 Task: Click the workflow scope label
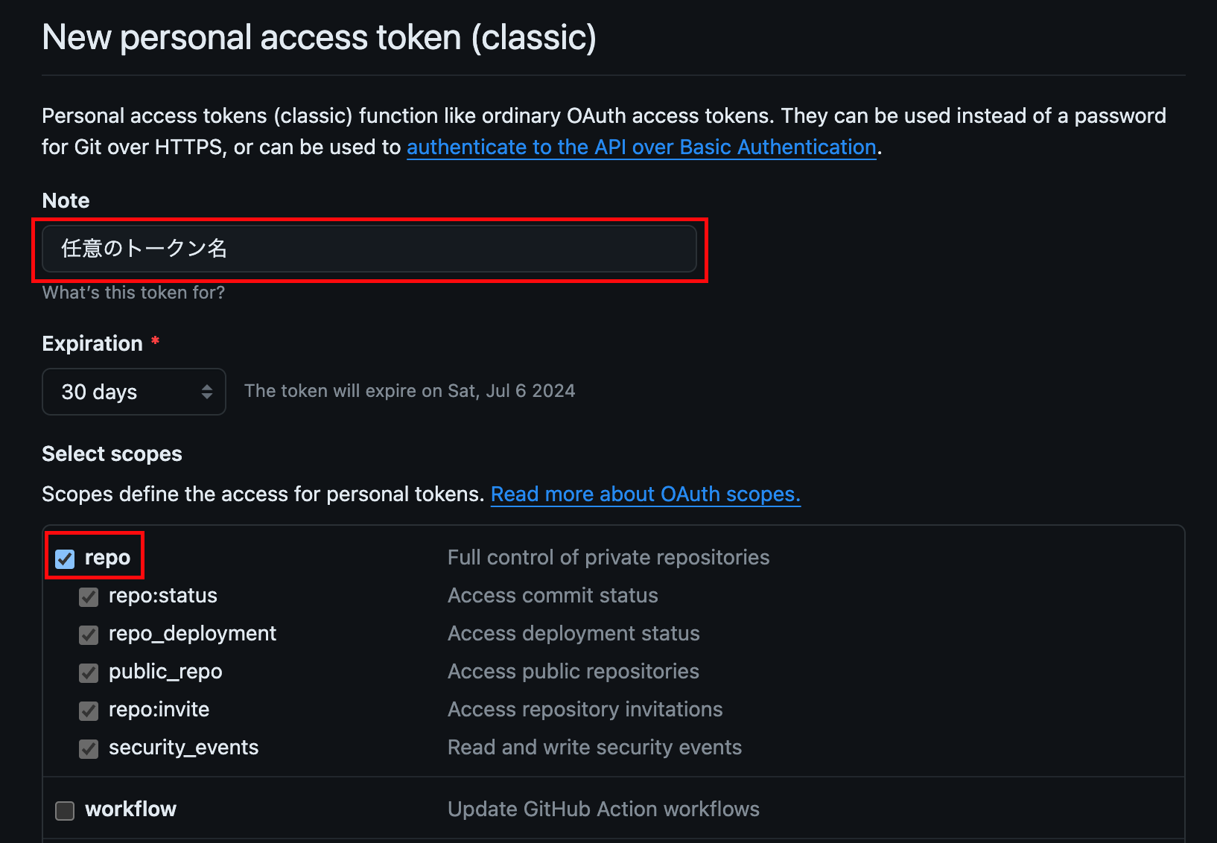pos(130,809)
